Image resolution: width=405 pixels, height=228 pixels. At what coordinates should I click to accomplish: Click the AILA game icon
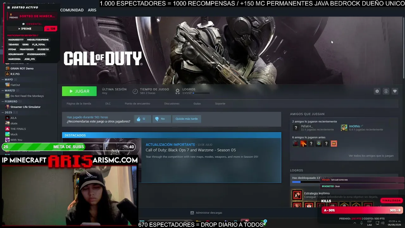(7, 118)
